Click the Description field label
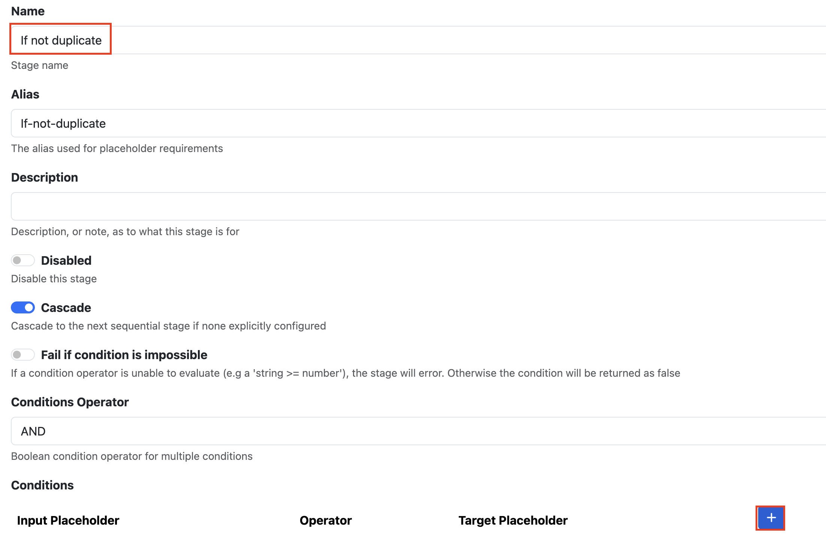Image resolution: width=826 pixels, height=534 pixels. tap(45, 178)
